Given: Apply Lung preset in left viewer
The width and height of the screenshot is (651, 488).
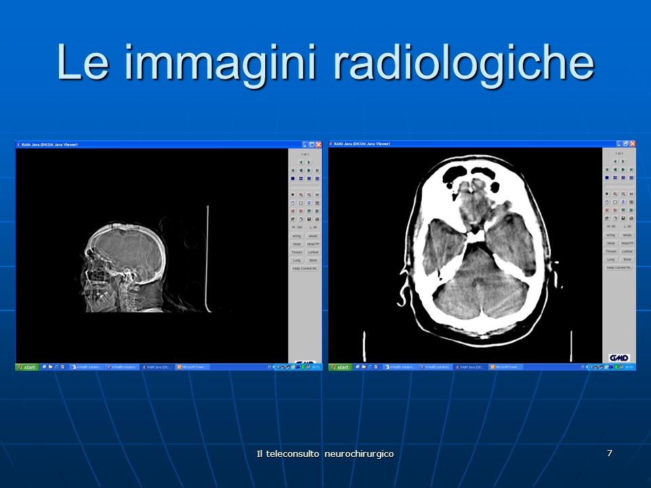Looking at the screenshot, I should (297, 260).
